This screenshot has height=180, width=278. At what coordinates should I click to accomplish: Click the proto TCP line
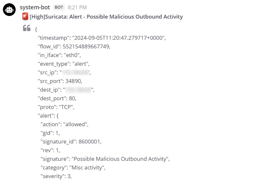click(x=56, y=107)
